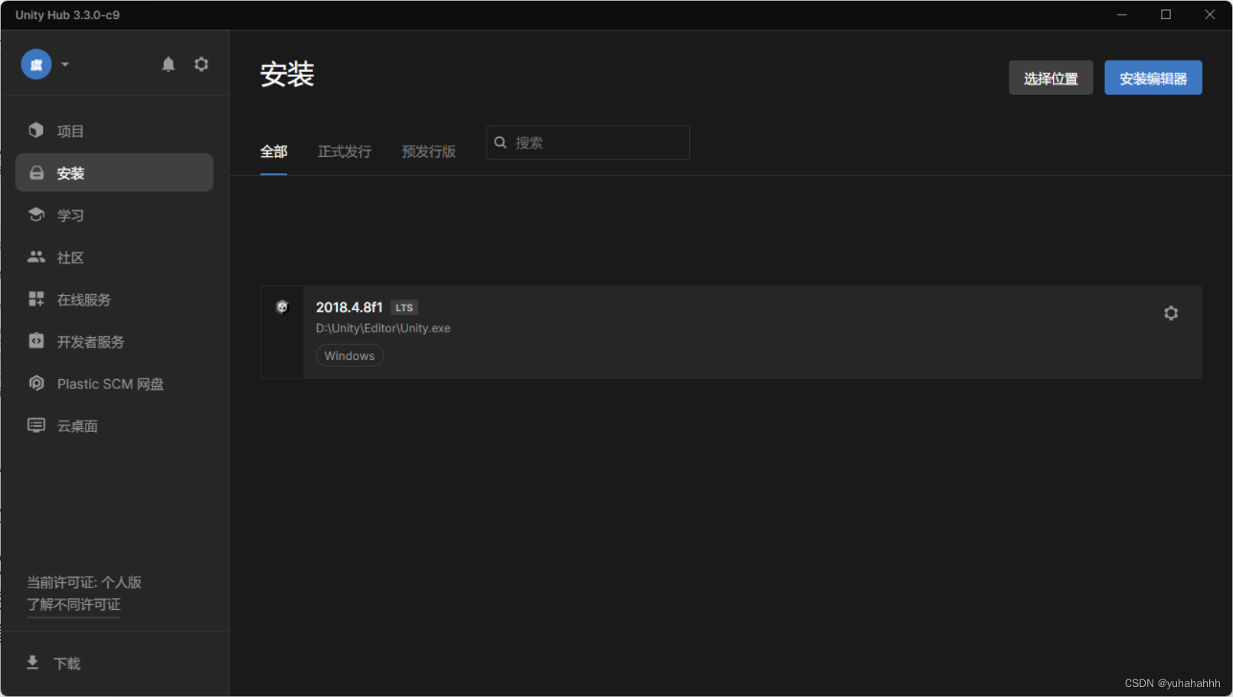
Task: Click the user account avatar
Action: coord(36,64)
